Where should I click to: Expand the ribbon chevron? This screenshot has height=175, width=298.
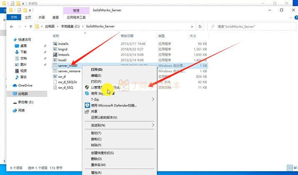point(290,17)
